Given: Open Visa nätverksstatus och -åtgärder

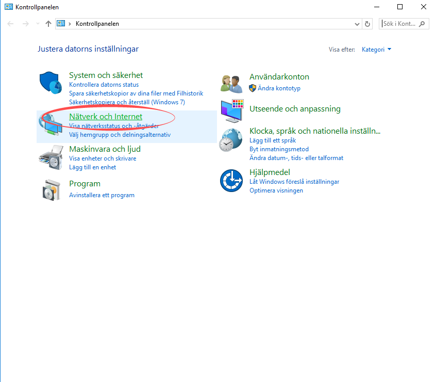Looking at the screenshot, I should click(x=114, y=126).
